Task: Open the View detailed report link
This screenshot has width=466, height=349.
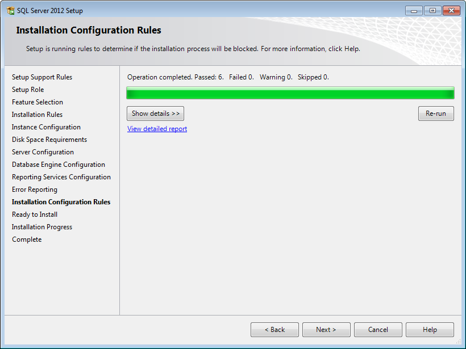Action: pyautogui.click(x=157, y=129)
